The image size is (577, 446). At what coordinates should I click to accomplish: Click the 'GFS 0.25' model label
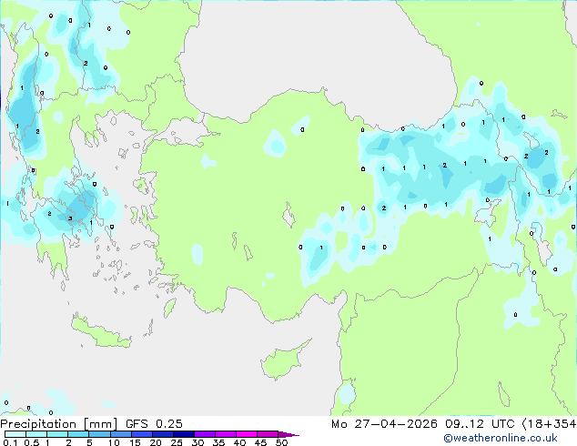tap(154, 424)
